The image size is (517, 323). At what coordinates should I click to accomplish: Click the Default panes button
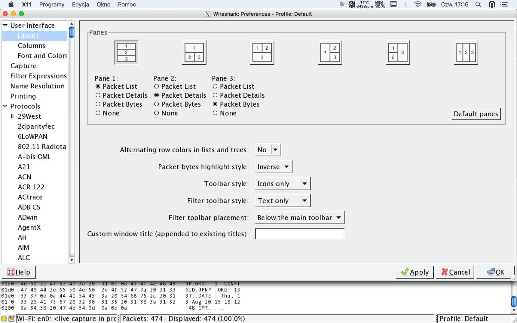pyautogui.click(x=476, y=114)
